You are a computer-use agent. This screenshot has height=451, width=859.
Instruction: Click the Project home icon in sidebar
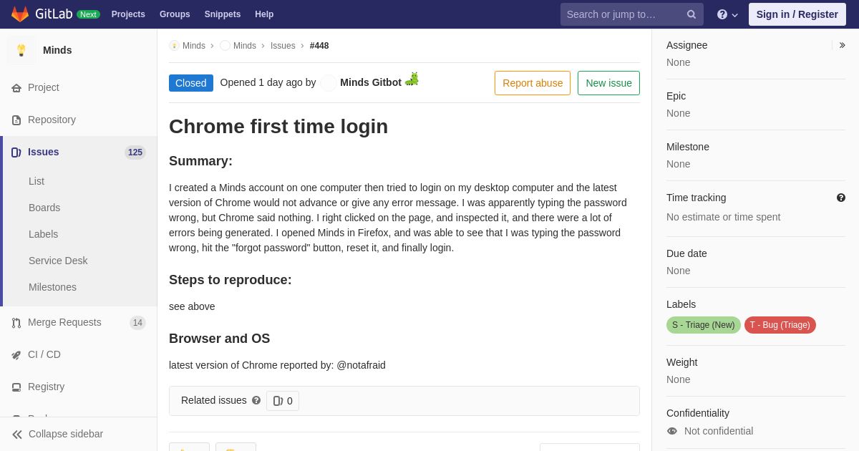[16, 88]
